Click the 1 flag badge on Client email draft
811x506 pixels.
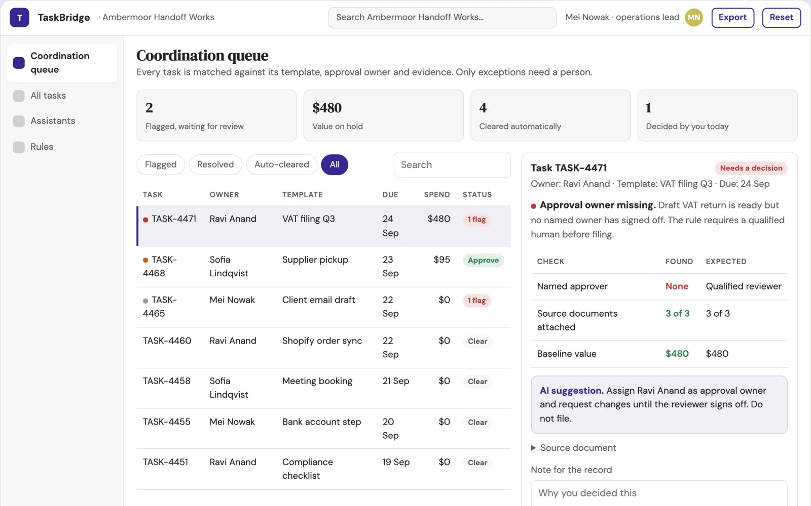click(x=476, y=301)
